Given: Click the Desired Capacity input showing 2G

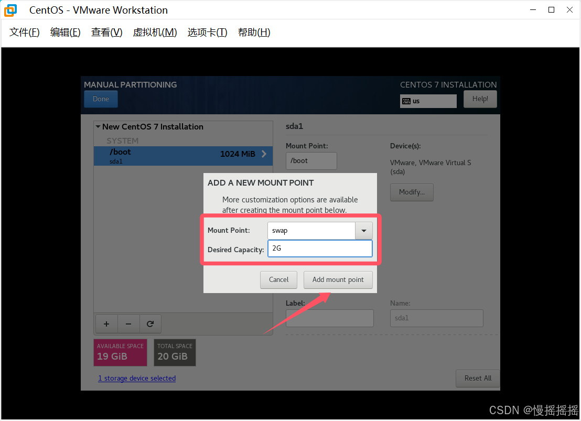Looking at the screenshot, I should click(320, 248).
